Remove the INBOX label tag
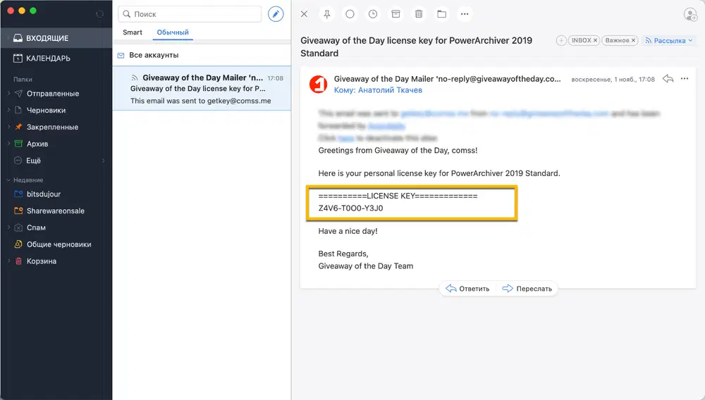This screenshot has width=705, height=400. tap(595, 40)
